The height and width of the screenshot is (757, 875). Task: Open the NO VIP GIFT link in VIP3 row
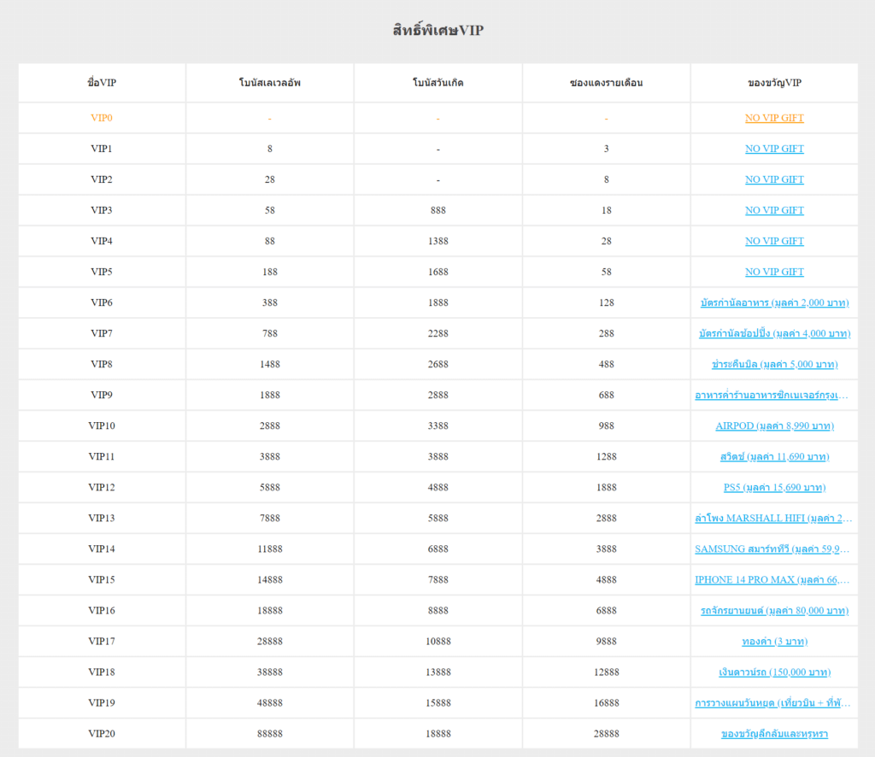(774, 209)
